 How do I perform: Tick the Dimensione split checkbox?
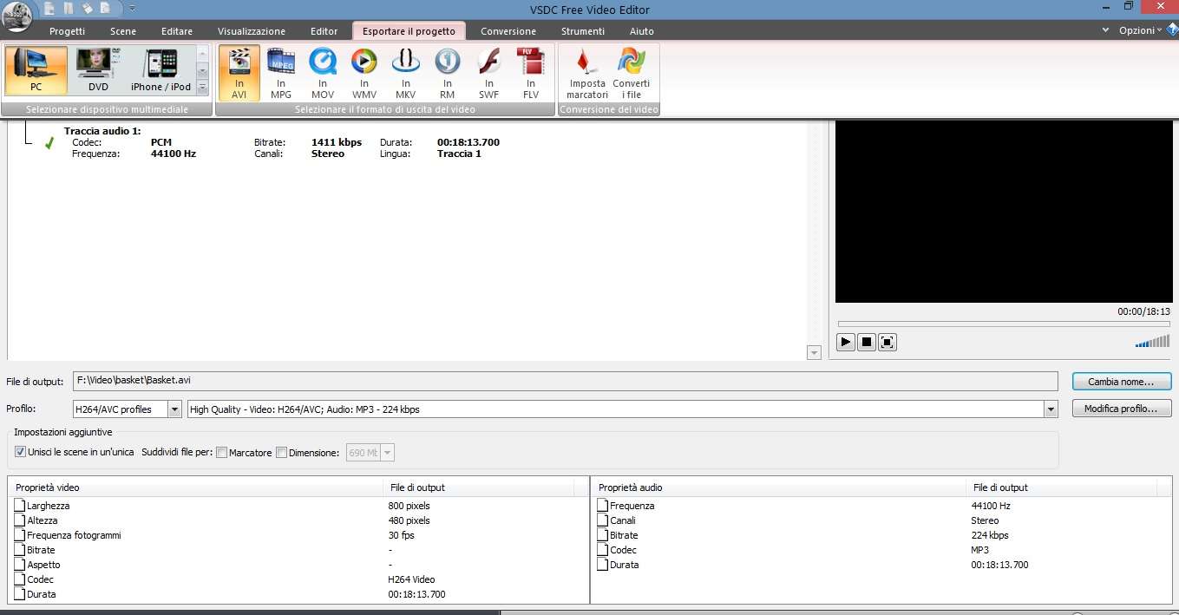pos(281,453)
